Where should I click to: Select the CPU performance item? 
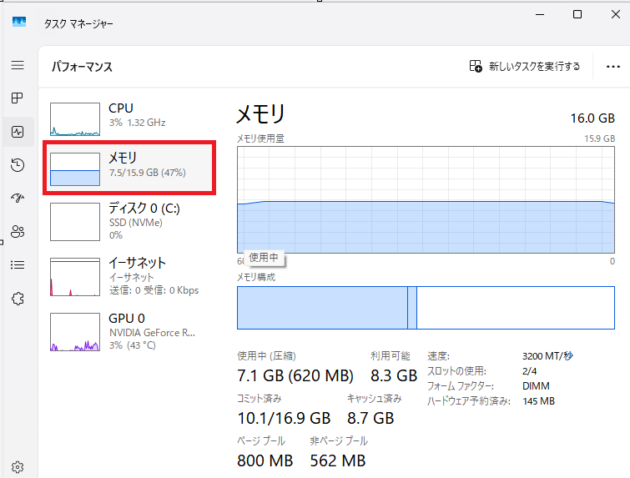click(129, 118)
